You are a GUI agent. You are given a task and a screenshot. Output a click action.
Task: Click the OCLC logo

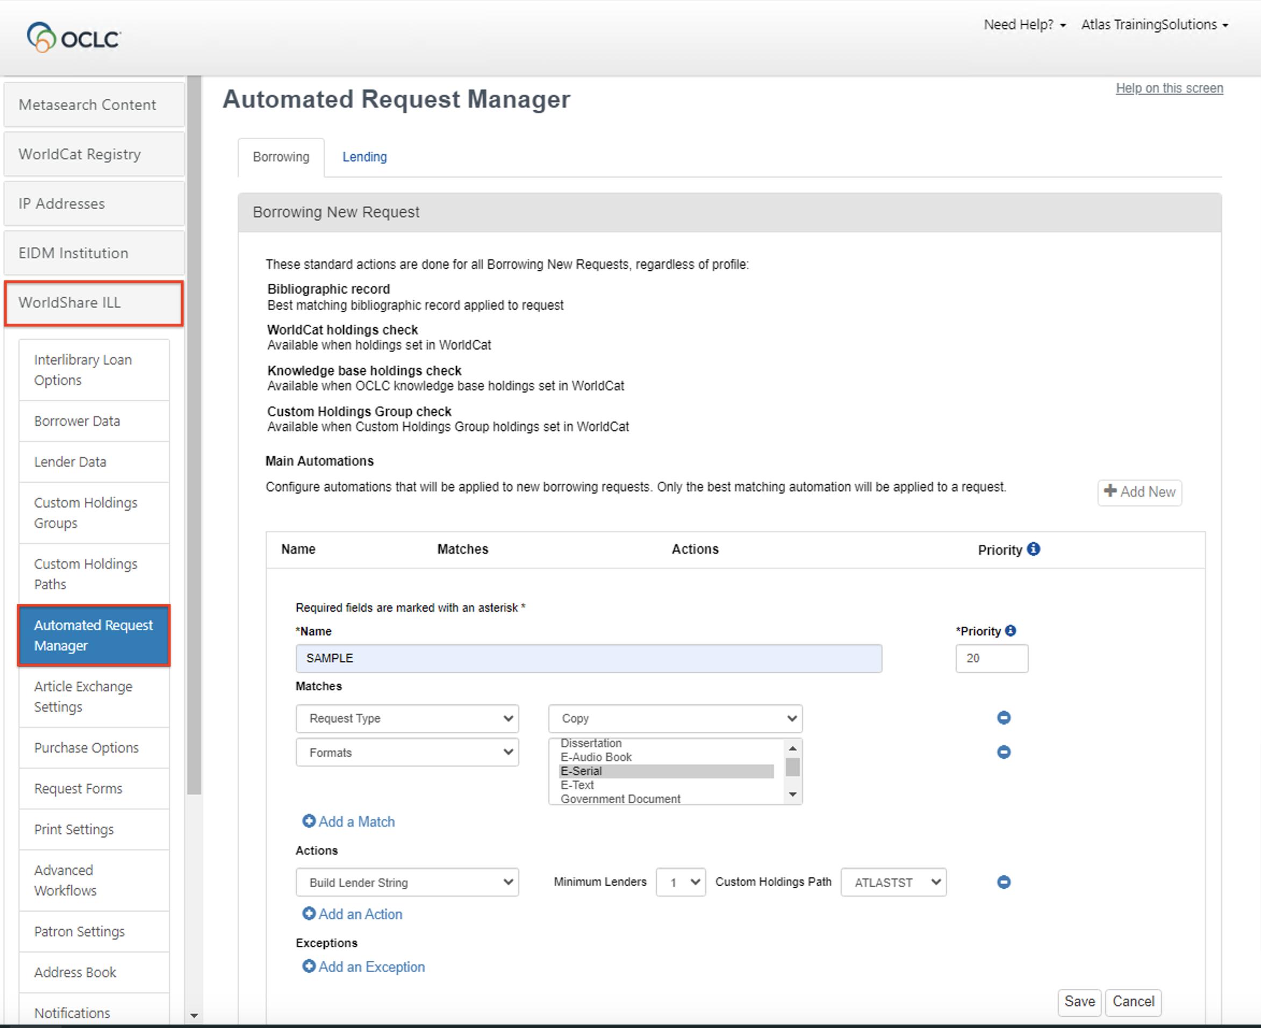tap(74, 38)
